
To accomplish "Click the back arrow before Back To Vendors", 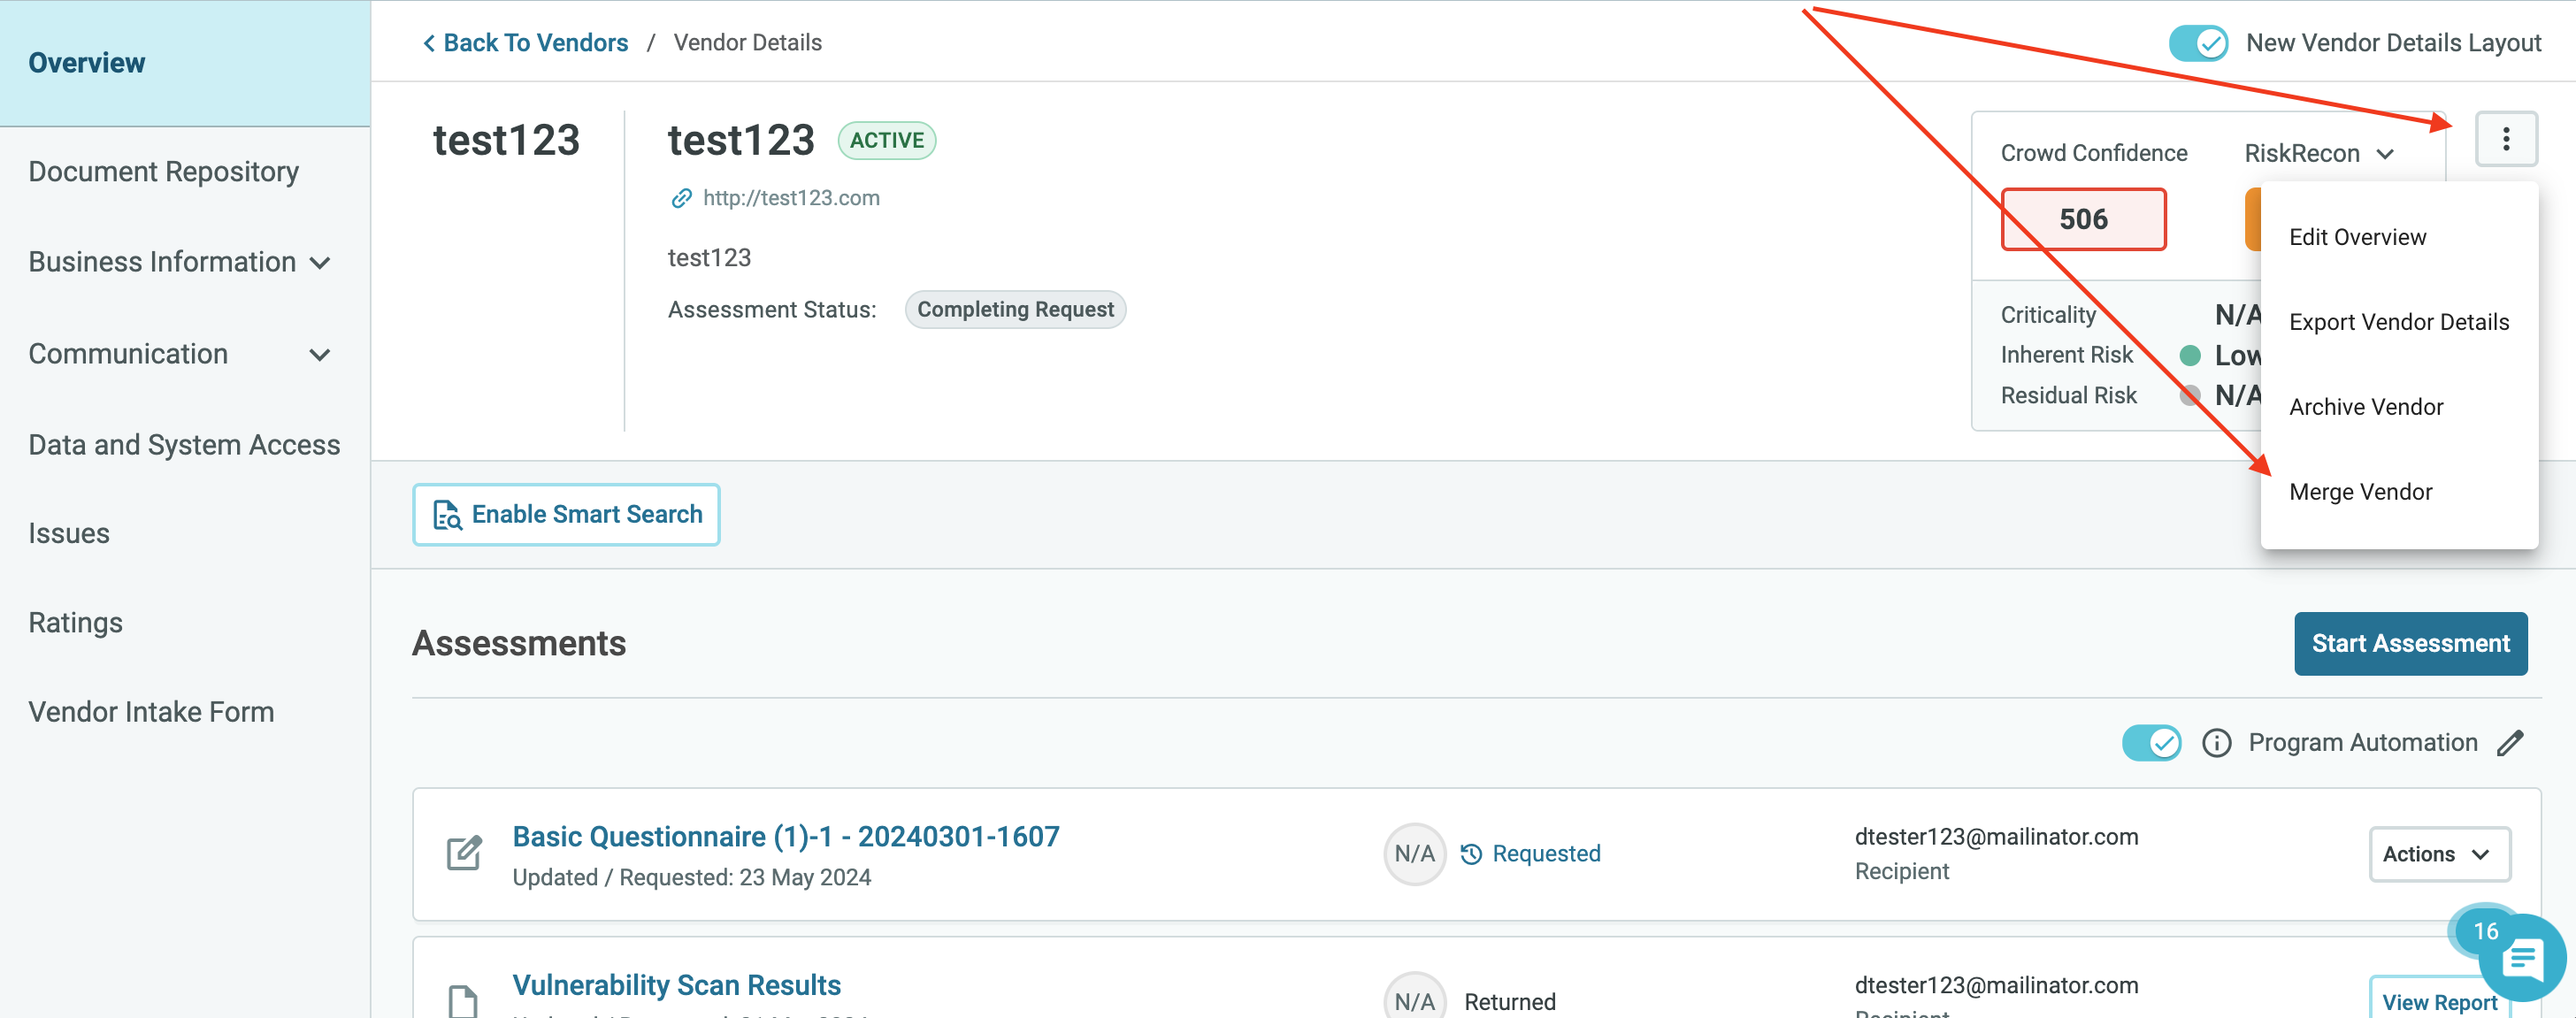I will point(429,43).
